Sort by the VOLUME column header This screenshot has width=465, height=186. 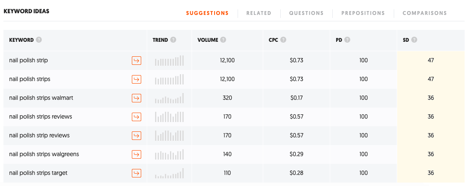click(x=208, y=40)
